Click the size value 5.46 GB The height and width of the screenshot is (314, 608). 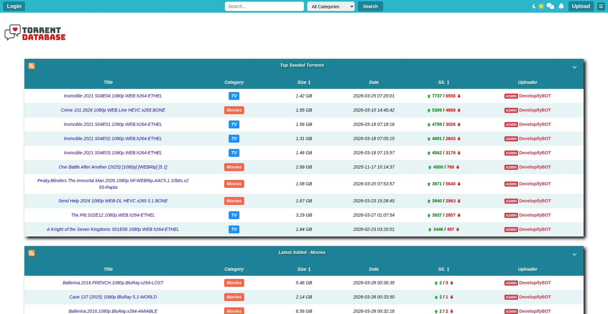pyautogui.click(x=304, y=283)
